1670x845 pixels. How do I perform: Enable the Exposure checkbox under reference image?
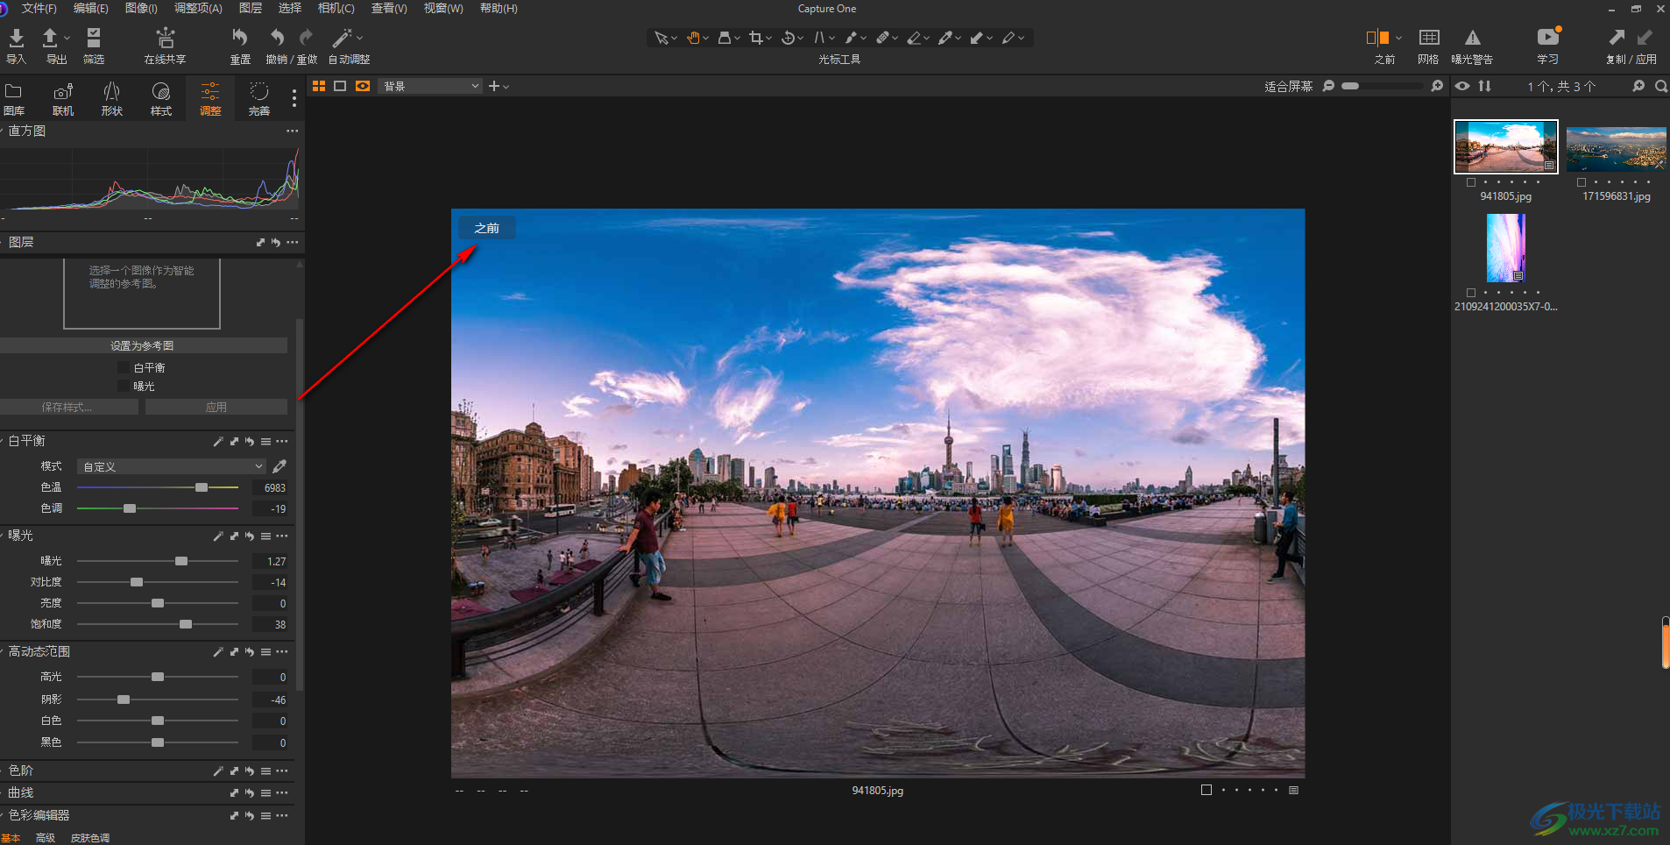124,387
